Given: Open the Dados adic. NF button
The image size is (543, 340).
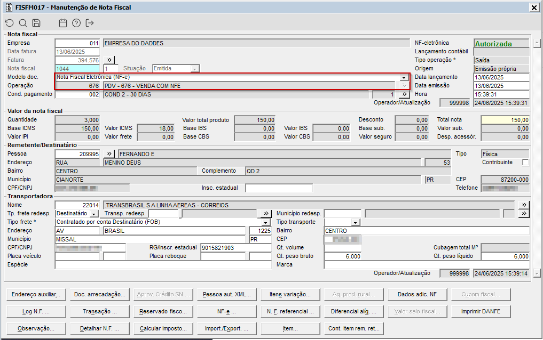Looking at the screenshot, I should coord(417,294).
